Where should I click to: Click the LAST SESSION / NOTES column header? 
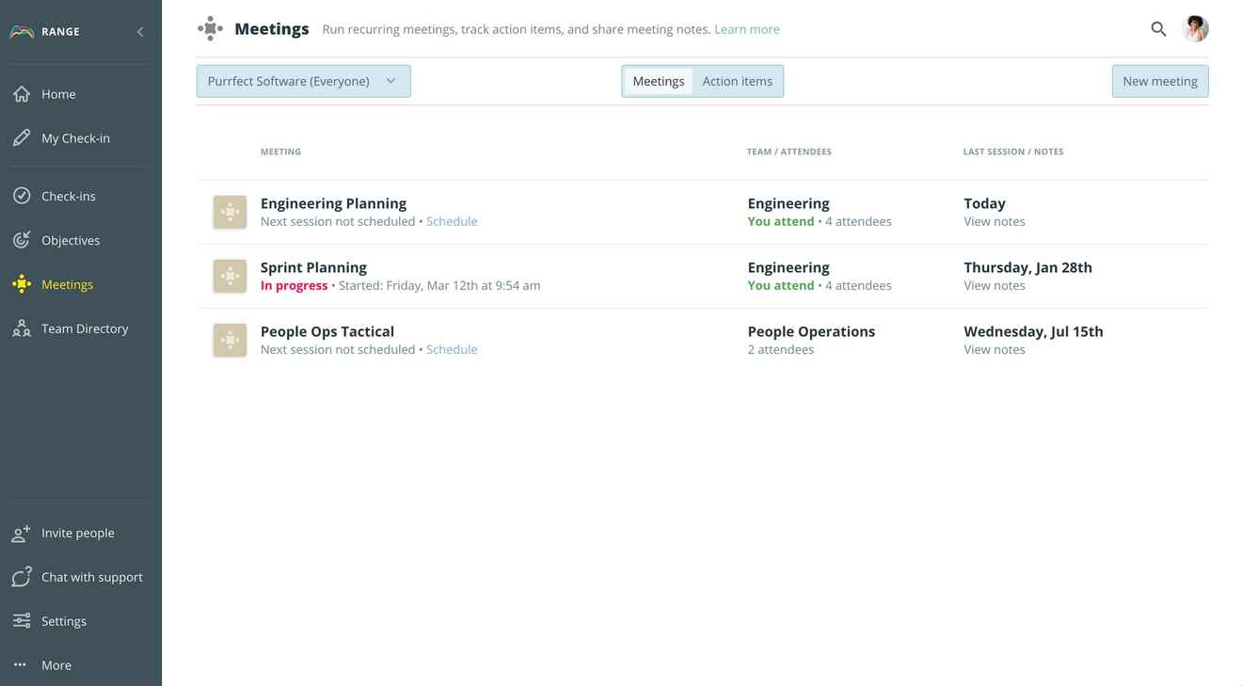pyautogui.click(x=1013, y=152)
